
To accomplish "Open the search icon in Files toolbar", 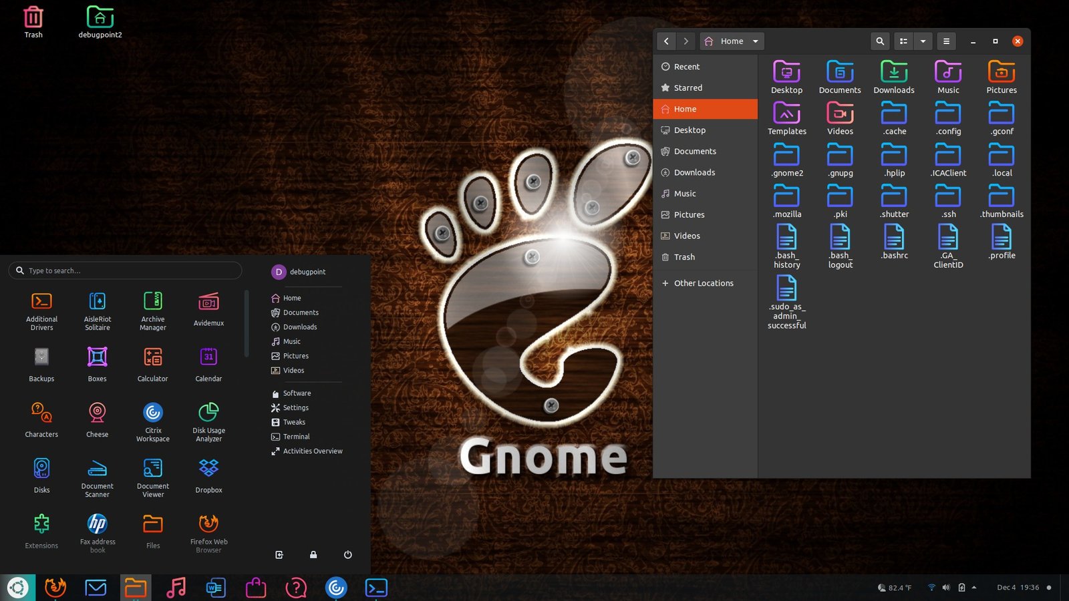I will click(x=880, y=41).
